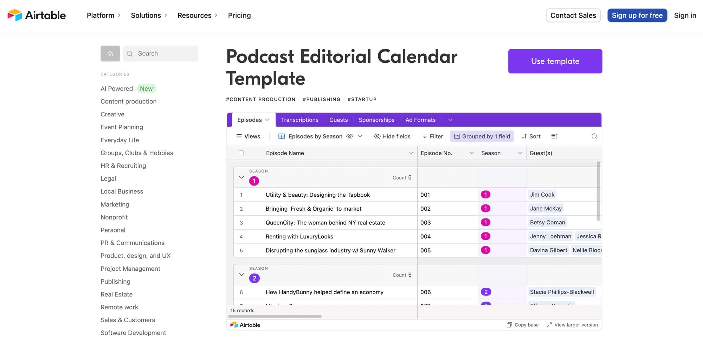Select the checkbox in the table header row
Viewport: 703px width, 338px height.
(x=241, y=153)
